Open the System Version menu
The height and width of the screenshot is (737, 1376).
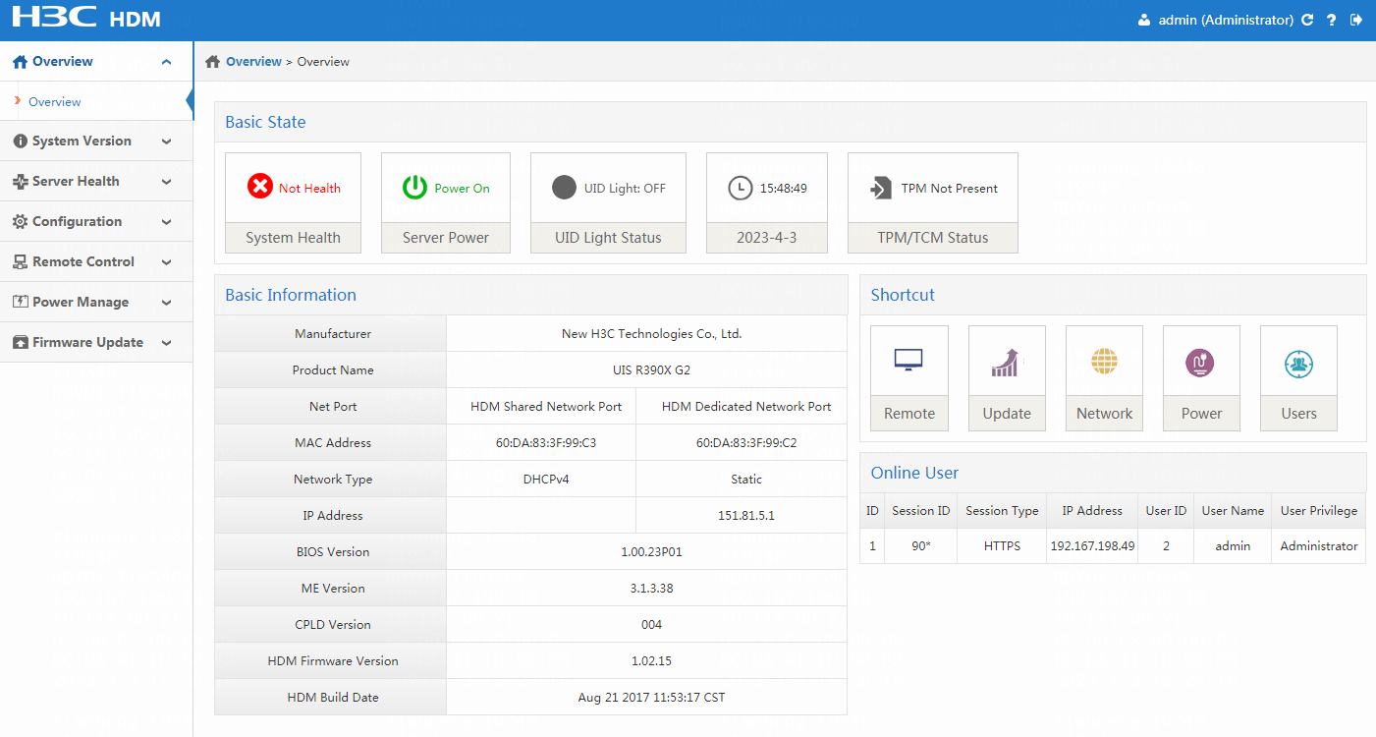(96, 142)
